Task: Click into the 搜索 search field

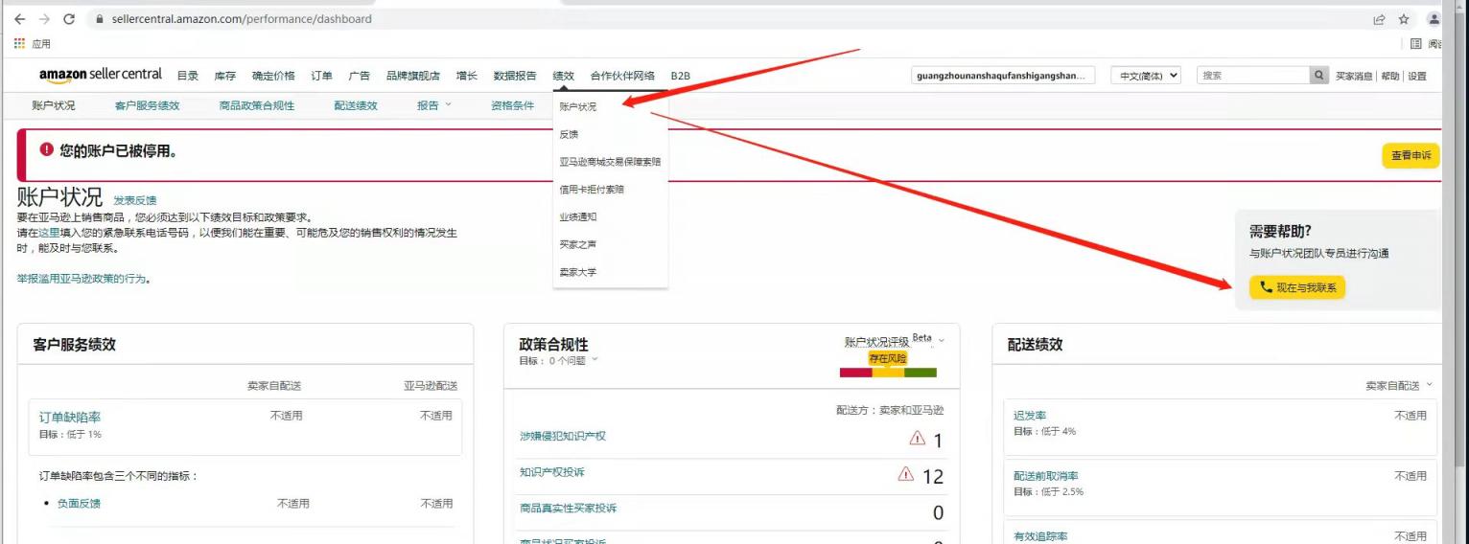Action: [1253, 76]
